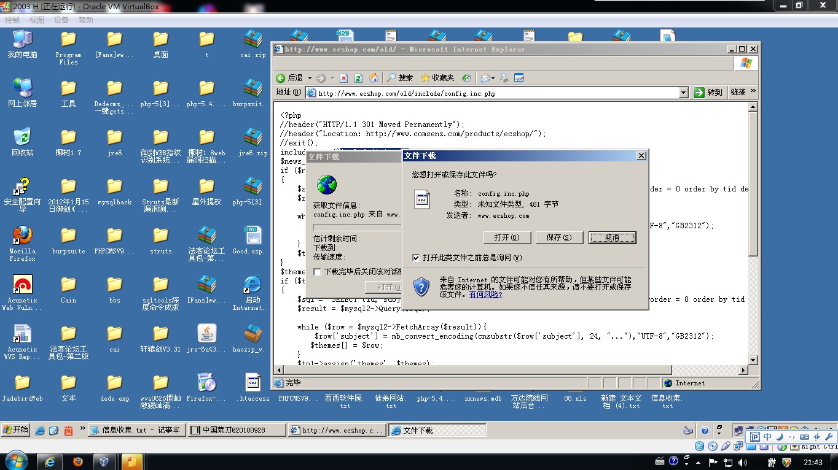Screen dimensions: 838x470
Task: Click the IE Mail icon
Action: point(485,78)
